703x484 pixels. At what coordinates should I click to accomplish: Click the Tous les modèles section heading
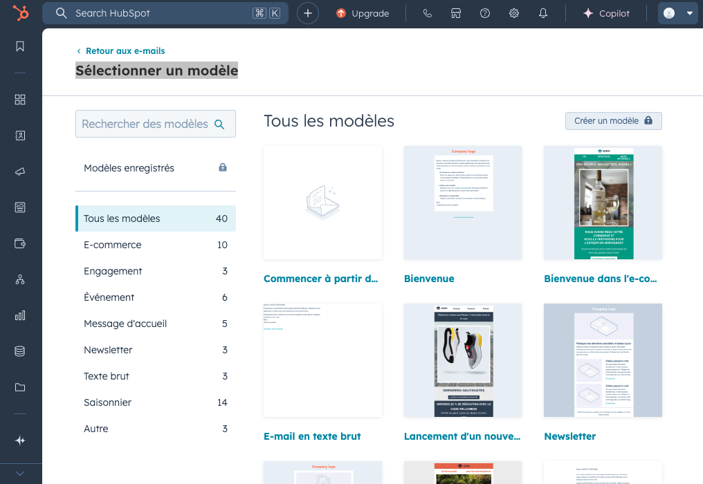(x=329, y=121)
